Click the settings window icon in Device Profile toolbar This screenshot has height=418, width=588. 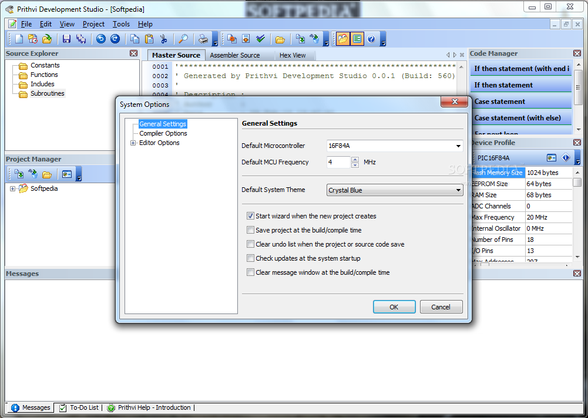point(551,158)
